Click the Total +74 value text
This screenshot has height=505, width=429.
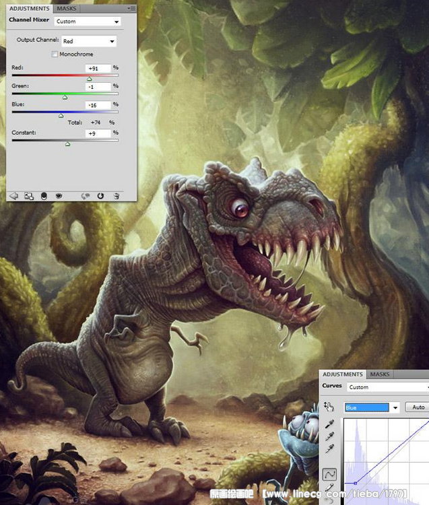(96, 123)
